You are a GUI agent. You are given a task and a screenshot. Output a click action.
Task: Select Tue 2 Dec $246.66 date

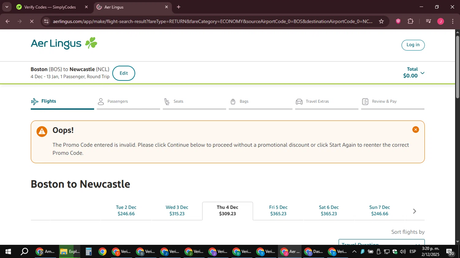point(126,211)
